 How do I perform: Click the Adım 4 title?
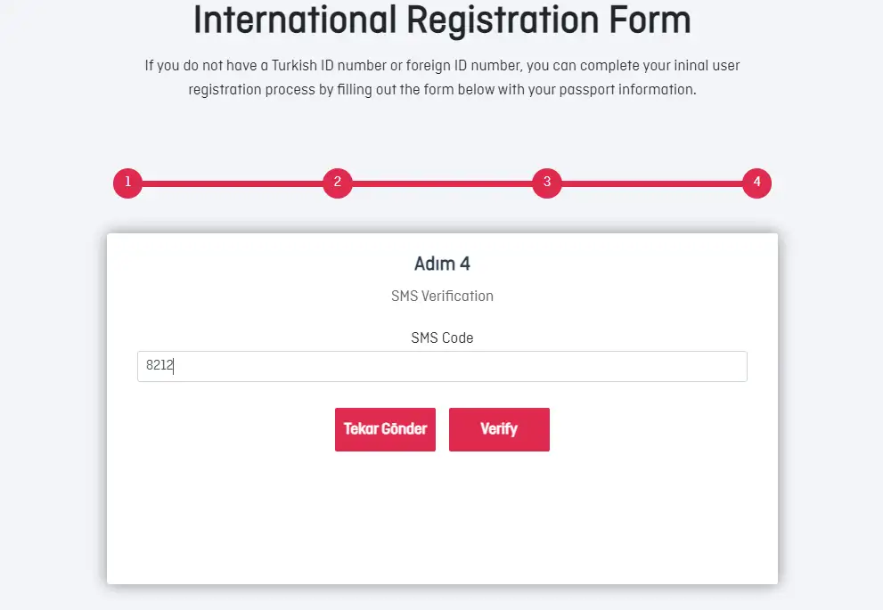point(442,264)
